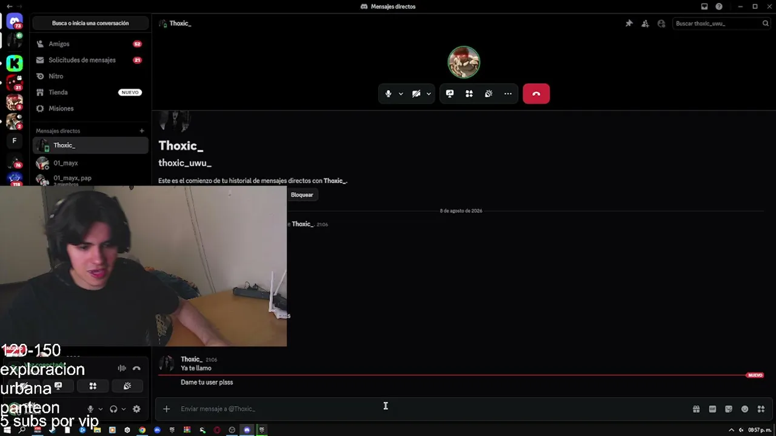Open Discord home direct messages icon
776x436 pixels.
(15, 22)
